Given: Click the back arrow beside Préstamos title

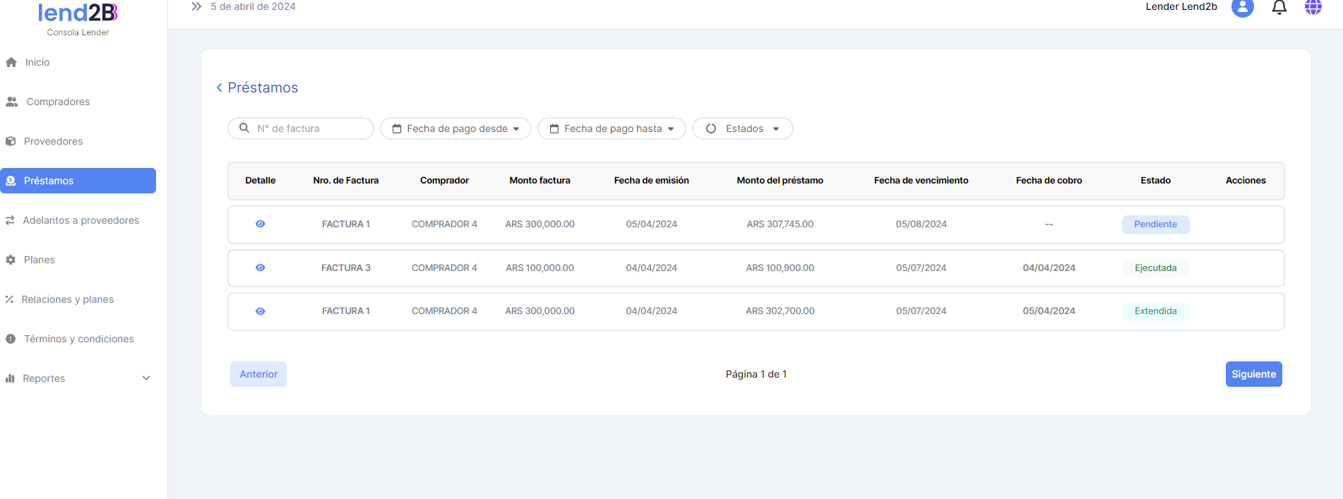Looking at the screenshot, I should coord(219,88).
